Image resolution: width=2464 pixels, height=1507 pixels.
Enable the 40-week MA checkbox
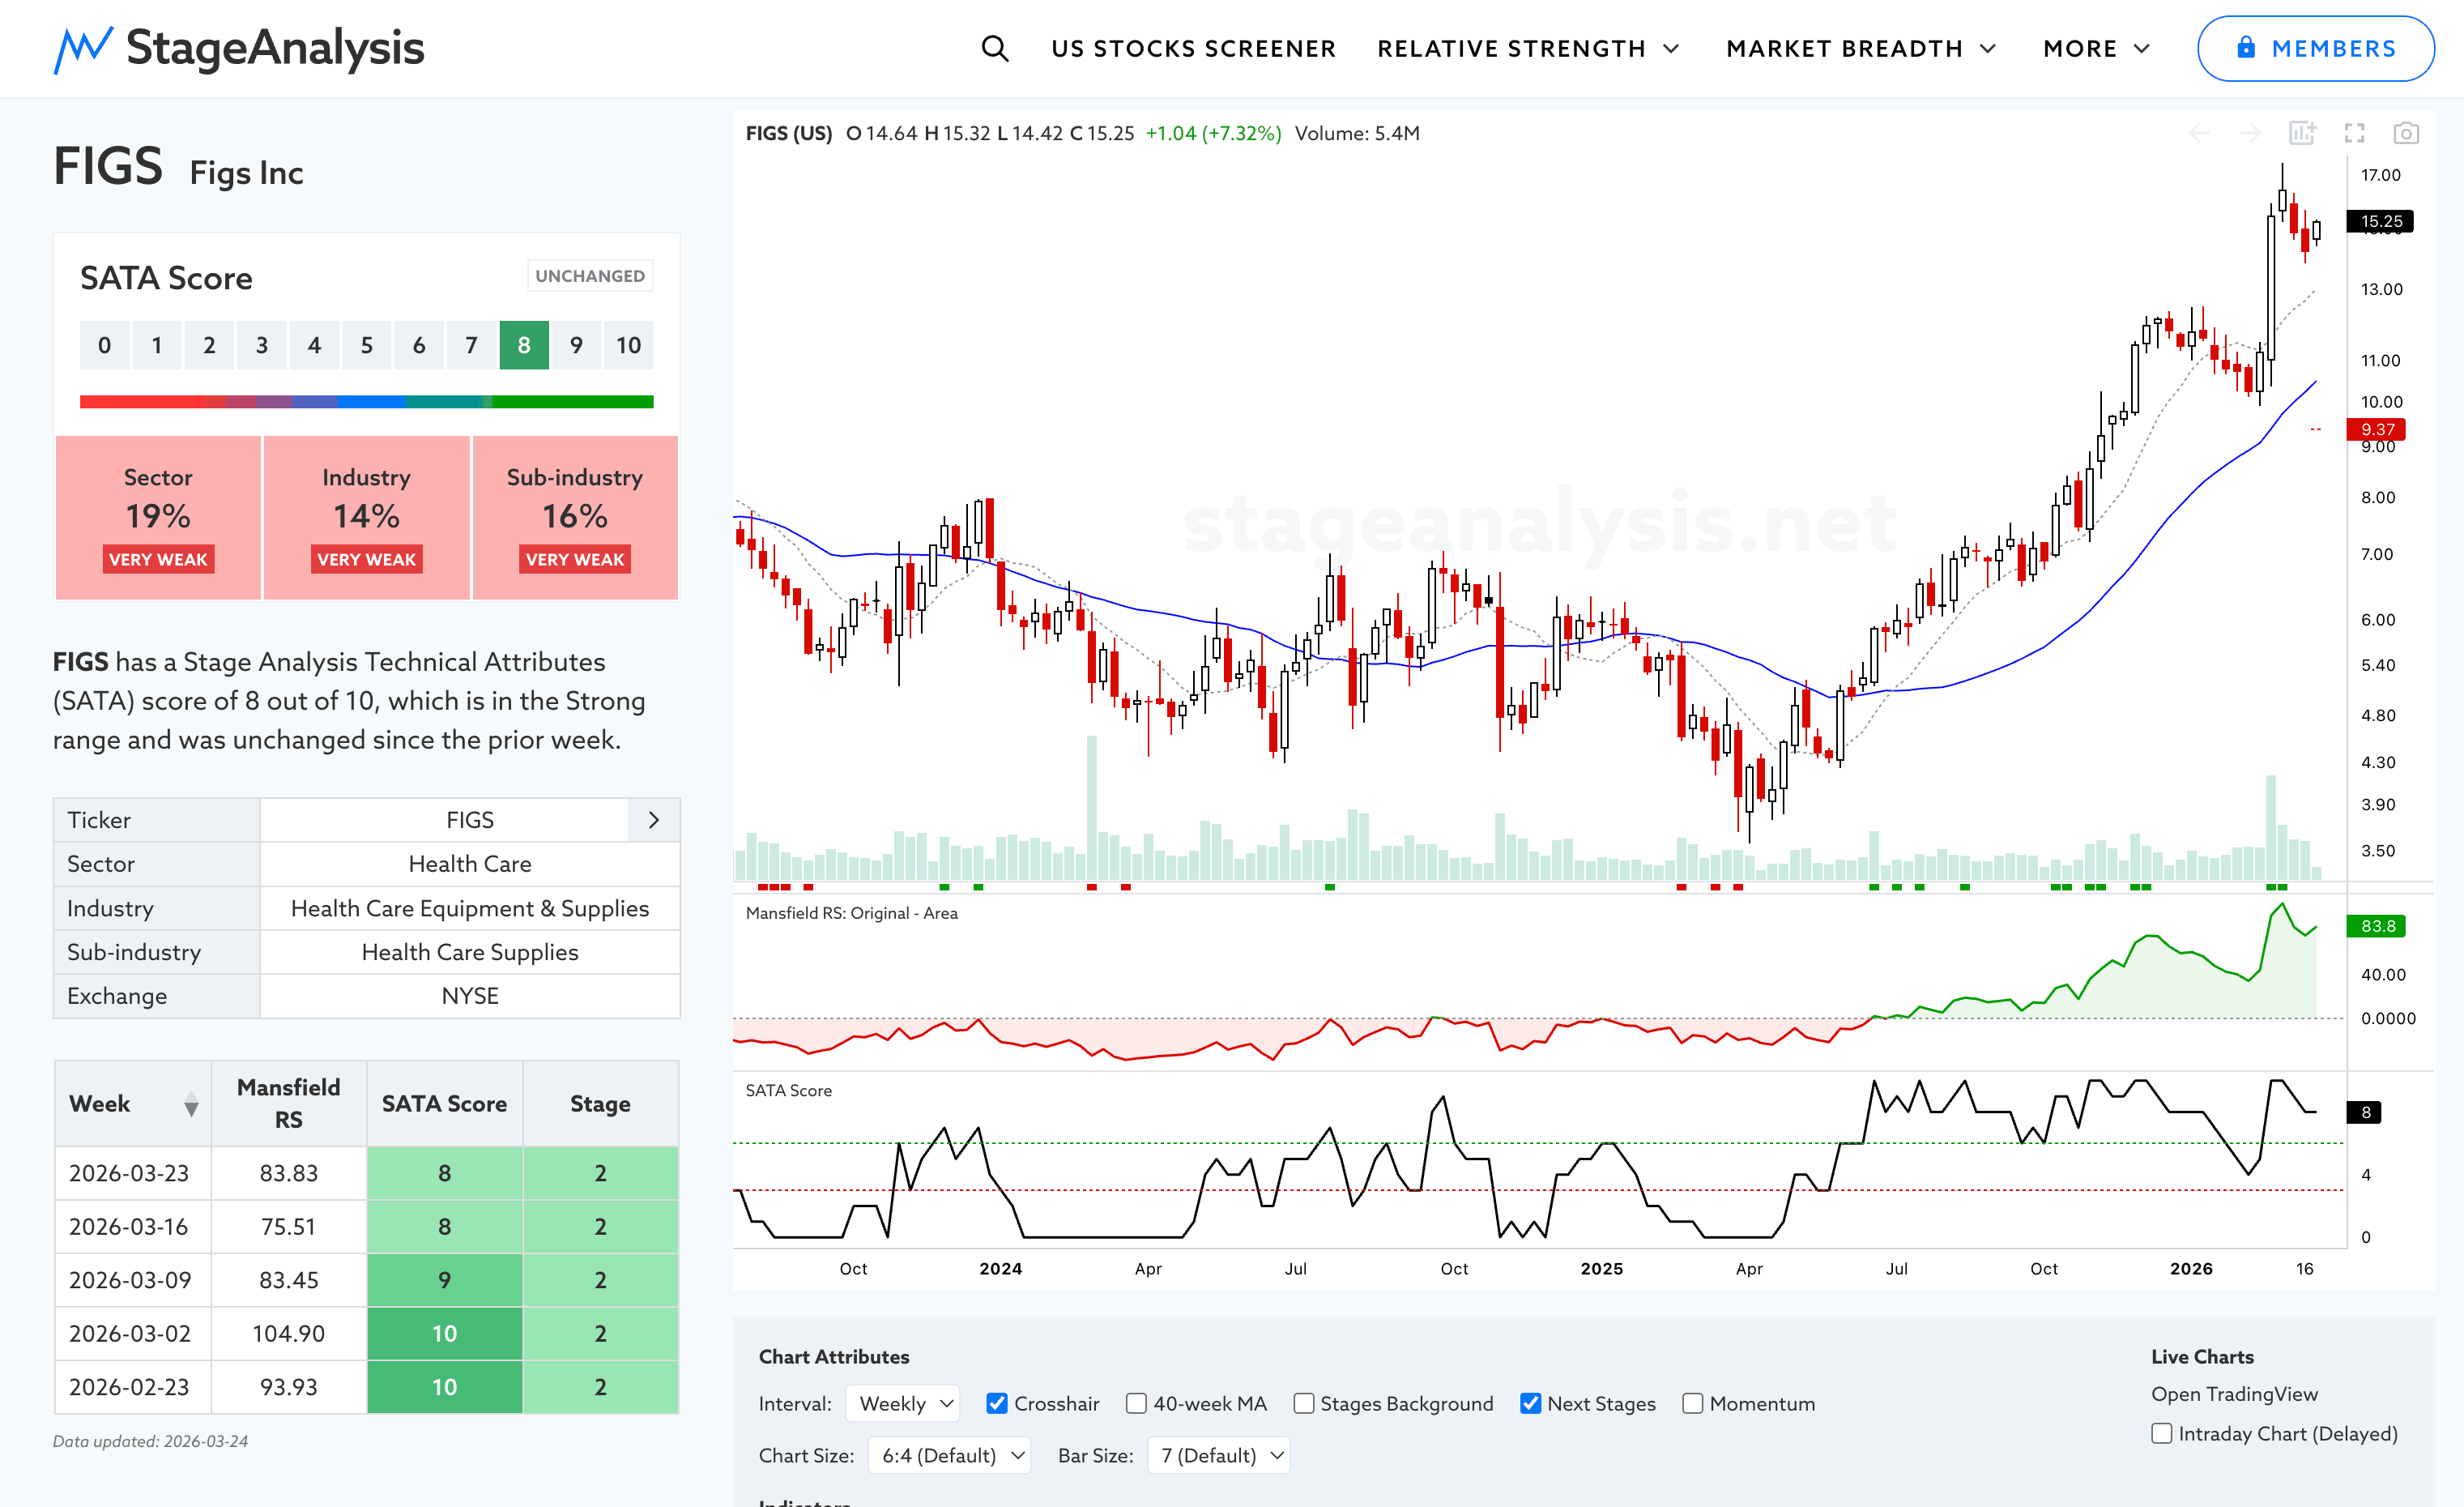[1136, 1403]
